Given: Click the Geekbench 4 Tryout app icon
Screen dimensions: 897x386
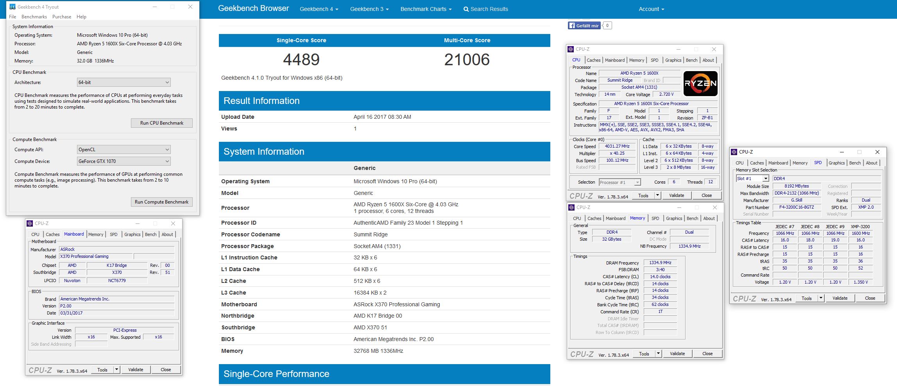Looking at the screenshot, I should 13,7.
